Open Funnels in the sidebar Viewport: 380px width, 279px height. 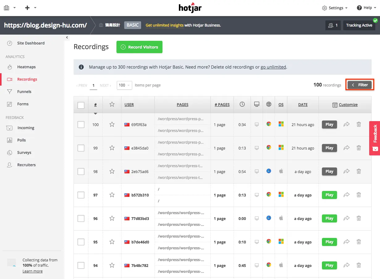pos(24,92)
